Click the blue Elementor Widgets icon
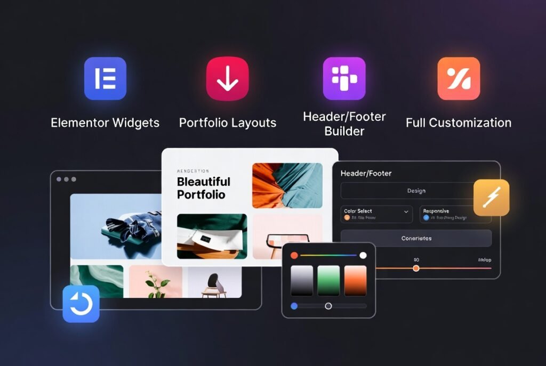546x366 pixels. coord(105,79)
